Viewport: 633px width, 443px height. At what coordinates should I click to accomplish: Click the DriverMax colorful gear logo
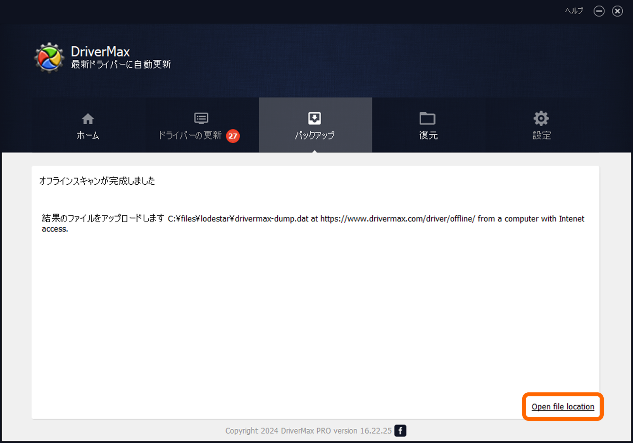pos(49,58)
